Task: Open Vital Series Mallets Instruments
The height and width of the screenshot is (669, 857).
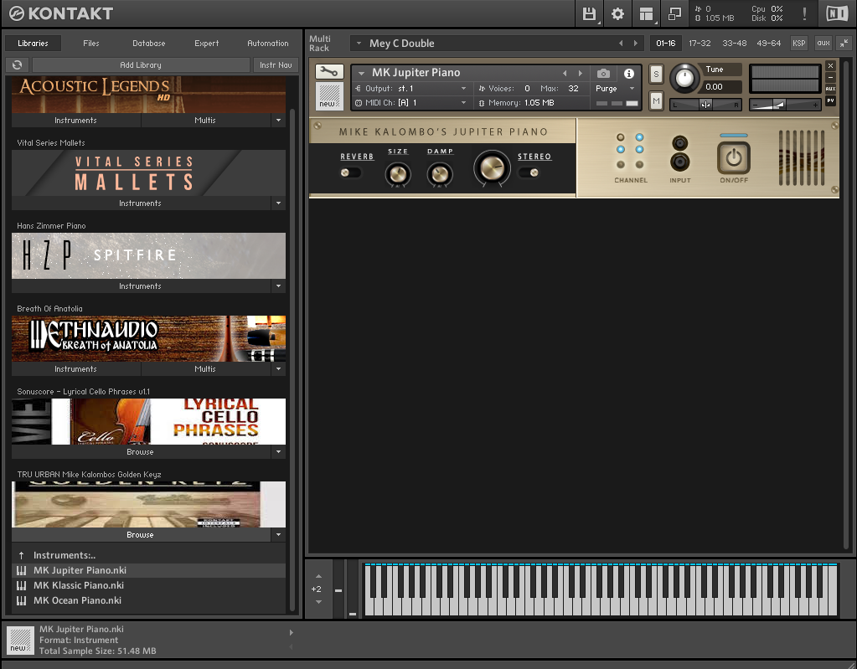Action: [x=141, y=203]
